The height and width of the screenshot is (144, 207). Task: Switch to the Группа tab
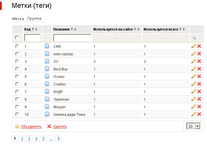tap(34, 19)
